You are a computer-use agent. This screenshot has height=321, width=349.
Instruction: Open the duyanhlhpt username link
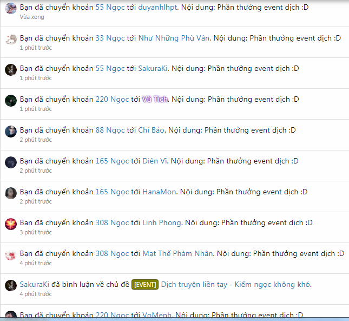[157, 8]
